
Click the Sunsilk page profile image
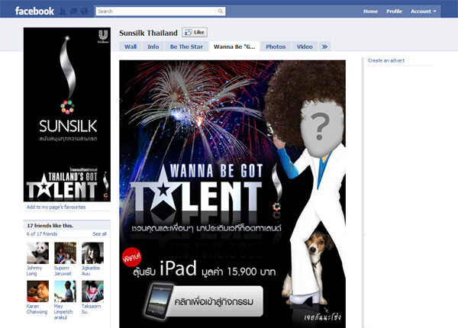(x=67, y=114)
